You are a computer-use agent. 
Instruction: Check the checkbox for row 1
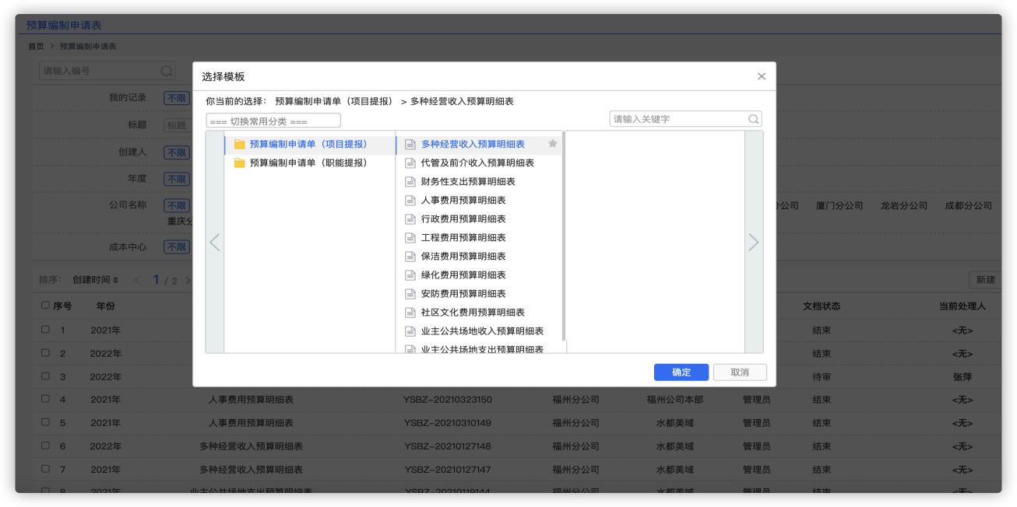[x=45, y=329]
